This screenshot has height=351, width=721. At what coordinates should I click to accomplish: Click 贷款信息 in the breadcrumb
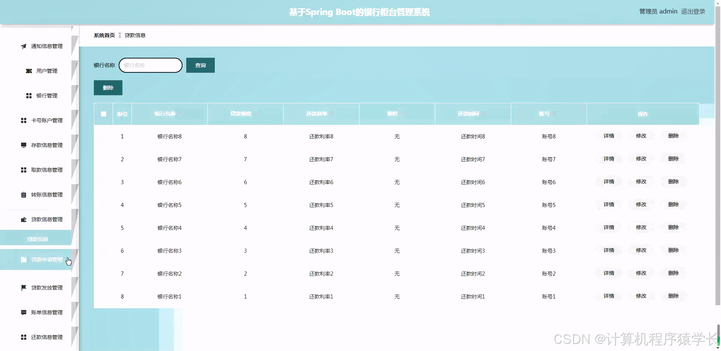pos(135,35)
